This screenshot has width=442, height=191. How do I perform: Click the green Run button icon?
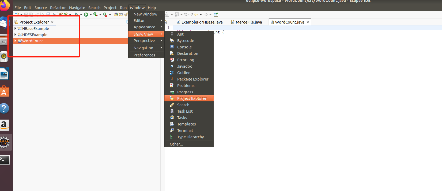click(86, 14)
